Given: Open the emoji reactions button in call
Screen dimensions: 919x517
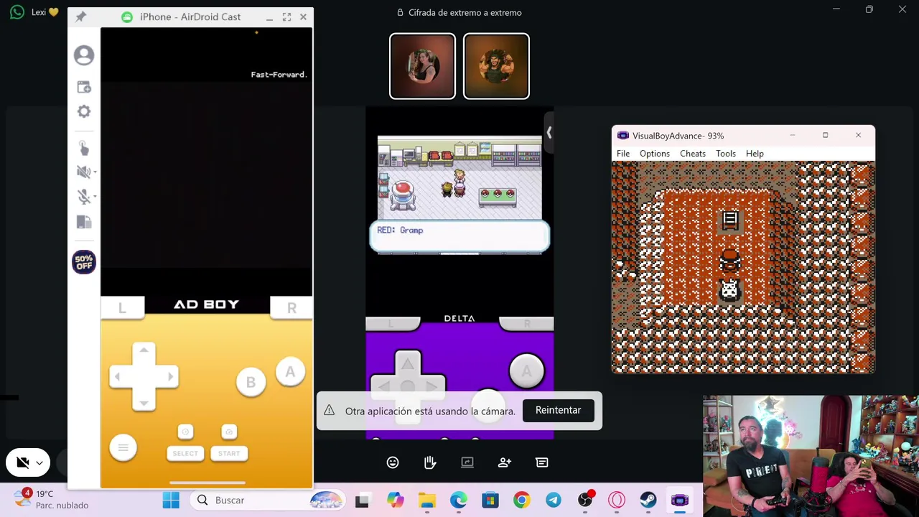Looking at the screenshot, I should 393,462.
